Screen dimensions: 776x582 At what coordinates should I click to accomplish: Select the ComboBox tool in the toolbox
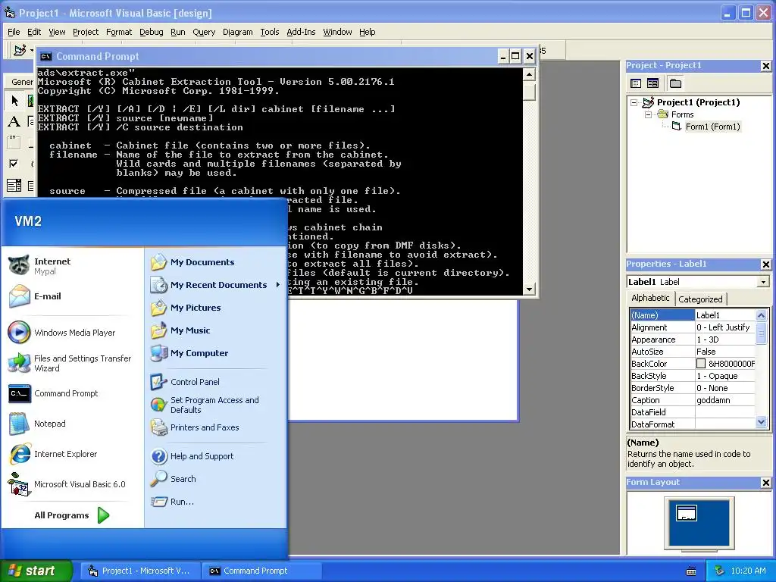coord(14,185)
